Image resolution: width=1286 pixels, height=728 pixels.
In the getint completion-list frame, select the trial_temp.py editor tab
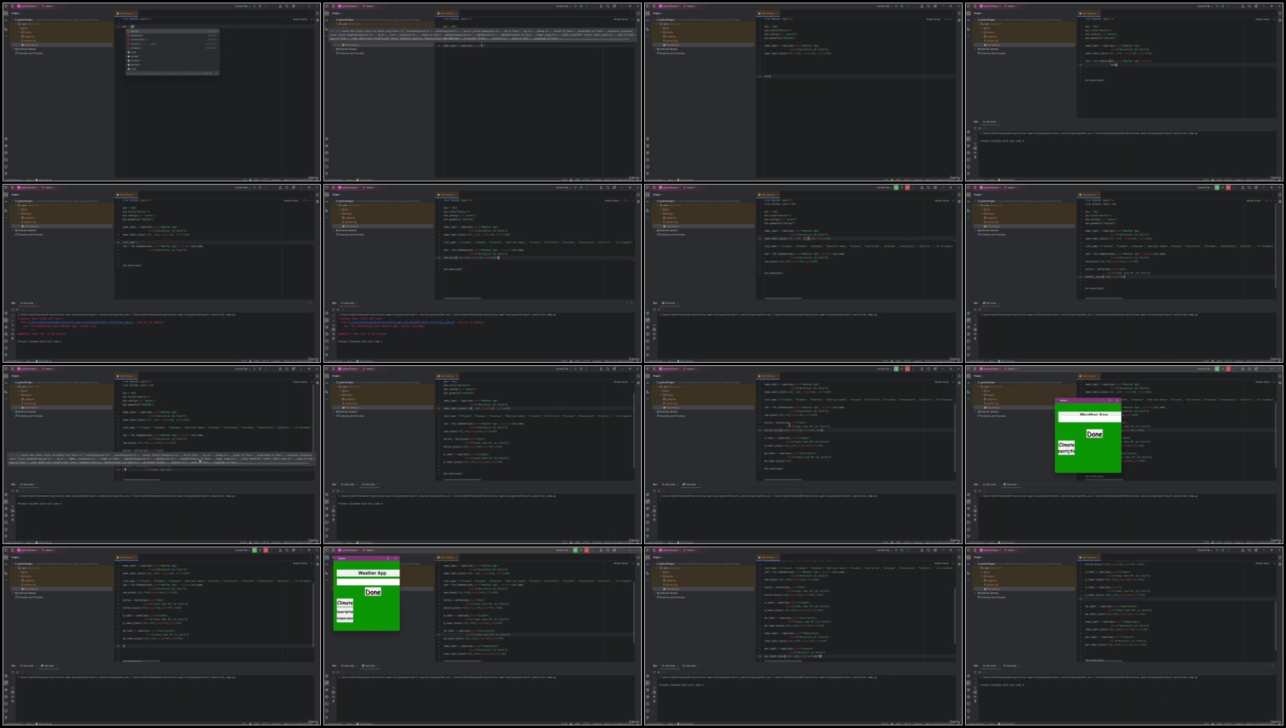coord(126,13)
